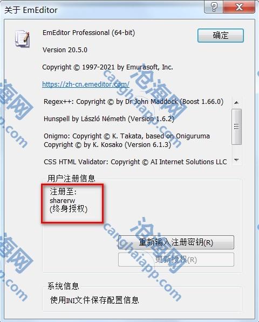Click the credits list scrollbar thumb
This screenshot has height=322, width=259.
(x=236, y=127)
